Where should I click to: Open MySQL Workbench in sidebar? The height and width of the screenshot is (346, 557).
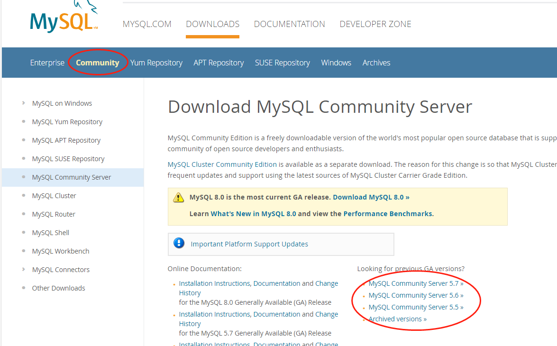(60, 251)
